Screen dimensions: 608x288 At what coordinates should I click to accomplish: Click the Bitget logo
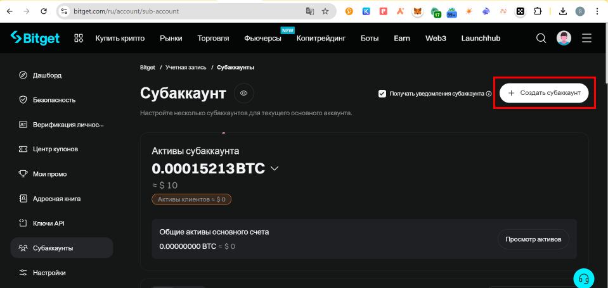coord(35,38)
